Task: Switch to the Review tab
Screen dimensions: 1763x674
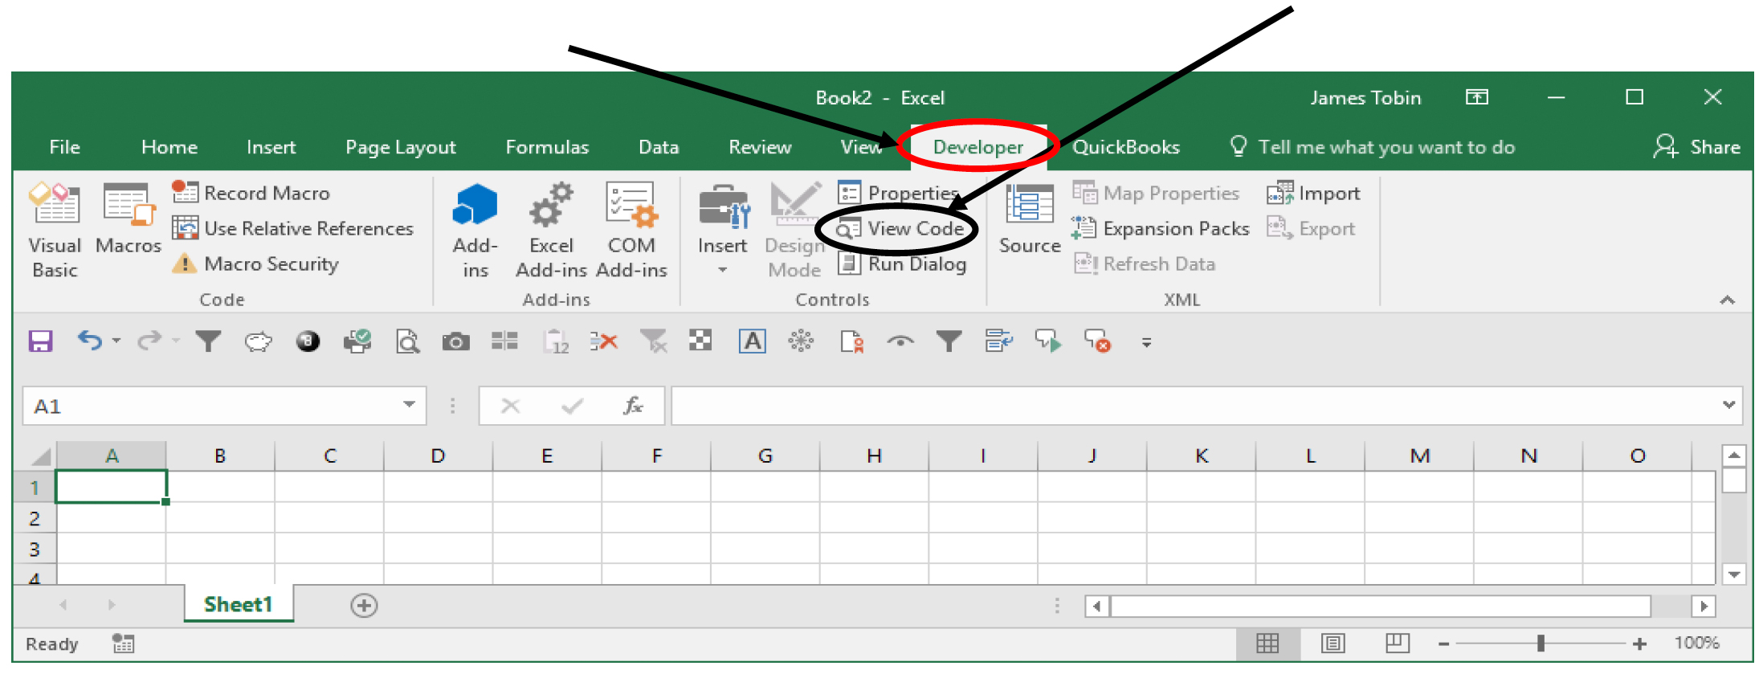Action: pos(760,147)
